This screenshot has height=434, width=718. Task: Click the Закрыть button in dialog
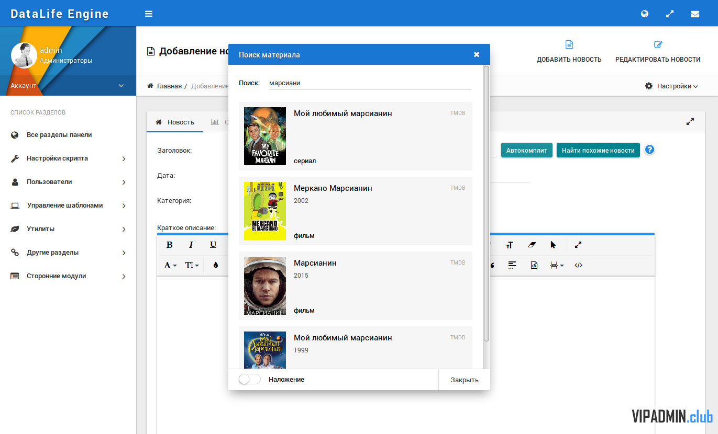[464, 380]
